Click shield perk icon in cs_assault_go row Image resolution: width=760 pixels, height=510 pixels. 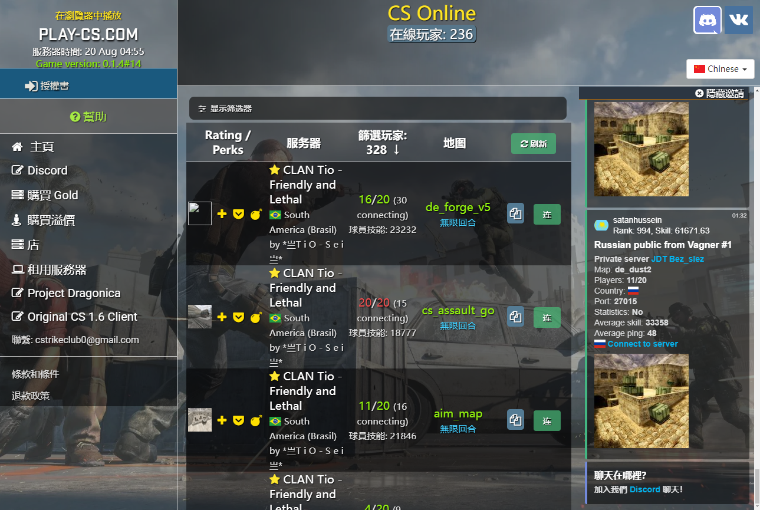coord(238,317)
